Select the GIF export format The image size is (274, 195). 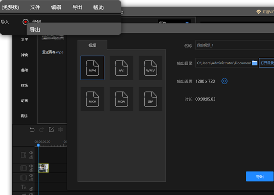pos(150,99)
